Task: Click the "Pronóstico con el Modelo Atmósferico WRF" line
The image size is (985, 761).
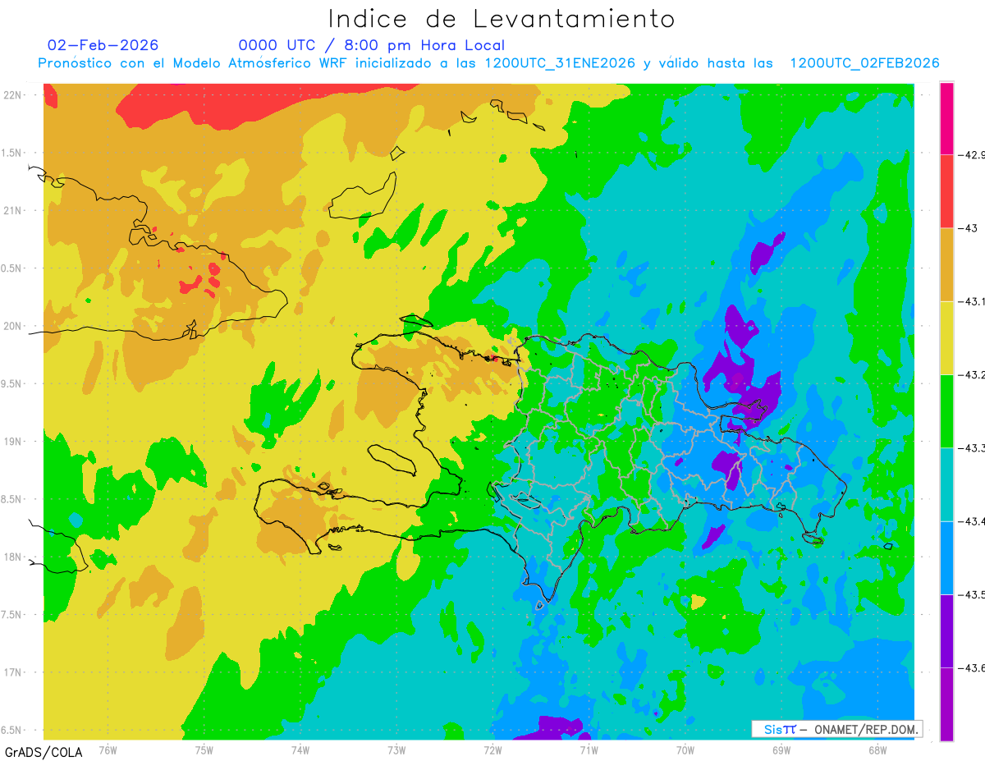Action: point(488,63)
